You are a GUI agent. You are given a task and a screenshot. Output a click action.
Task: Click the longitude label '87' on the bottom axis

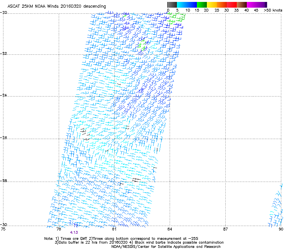(x=225, y=229)
